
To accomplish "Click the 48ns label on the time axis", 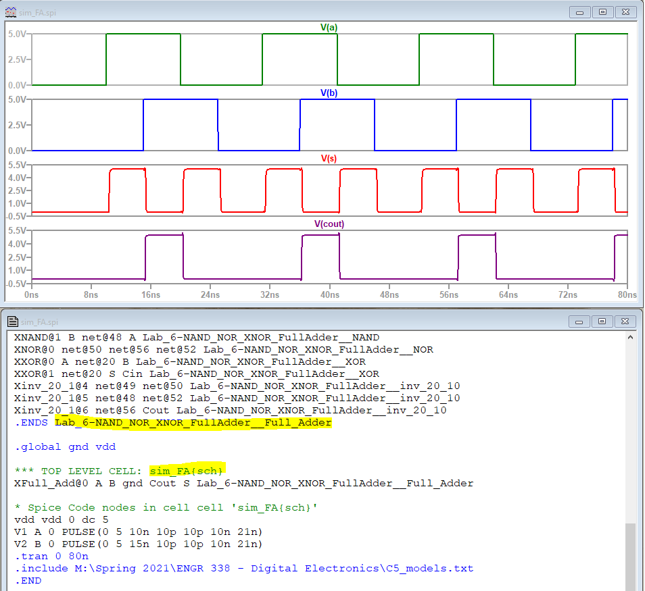I will tap(389, 294).
